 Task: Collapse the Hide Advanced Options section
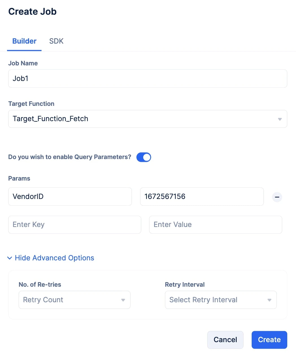[55, 258]
